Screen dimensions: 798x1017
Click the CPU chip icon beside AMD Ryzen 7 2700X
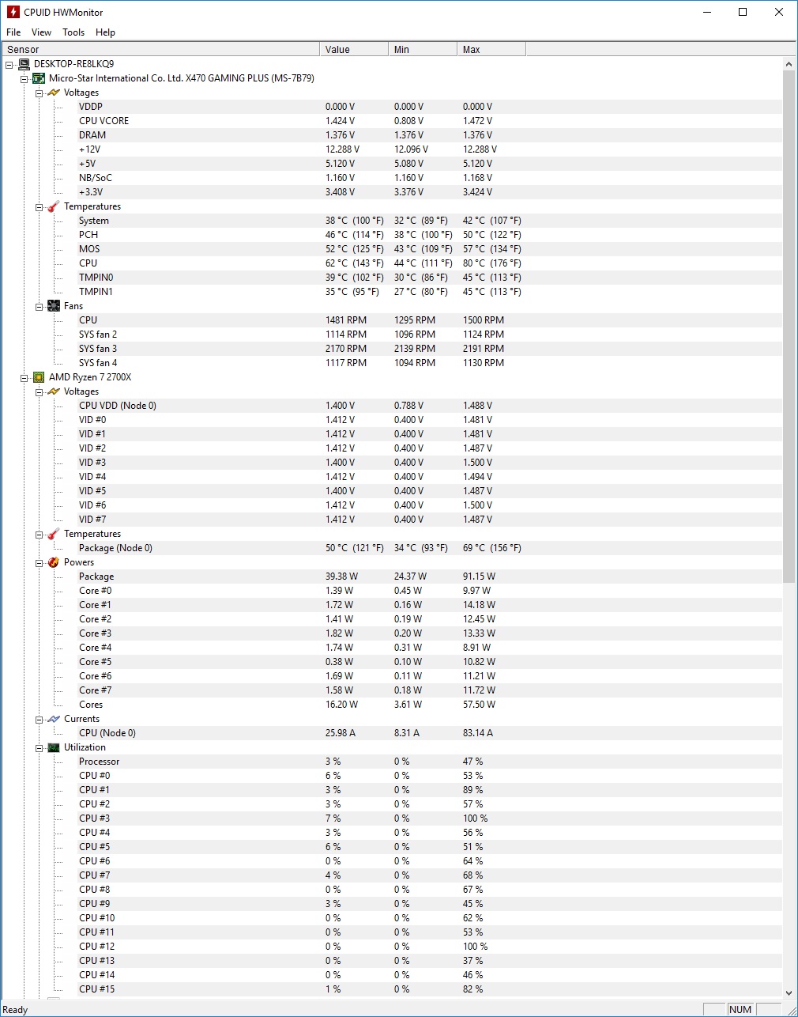[x=39, y=377]
